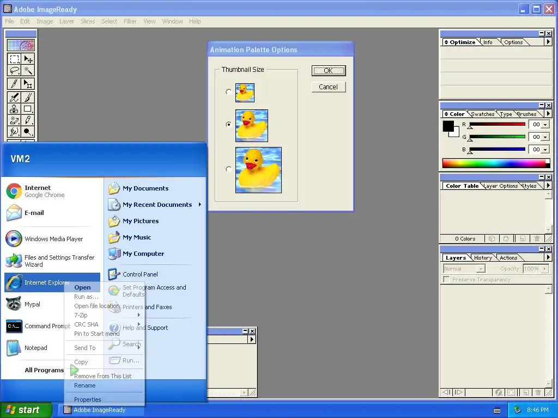
Task: Click Layers panel add mask icon
Action: pyautogui.click(x=511, y=392)
